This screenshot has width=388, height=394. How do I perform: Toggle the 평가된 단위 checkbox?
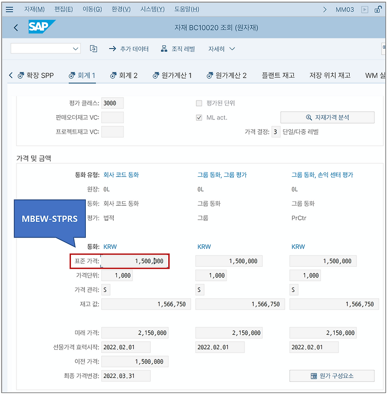[x=199, y=103]
